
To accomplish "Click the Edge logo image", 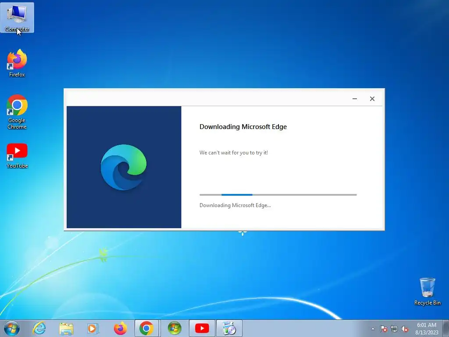I will [x=124, y=167].
